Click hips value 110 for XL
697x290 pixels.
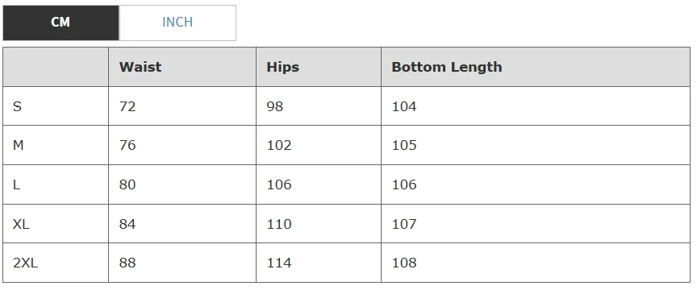point(279,224)
